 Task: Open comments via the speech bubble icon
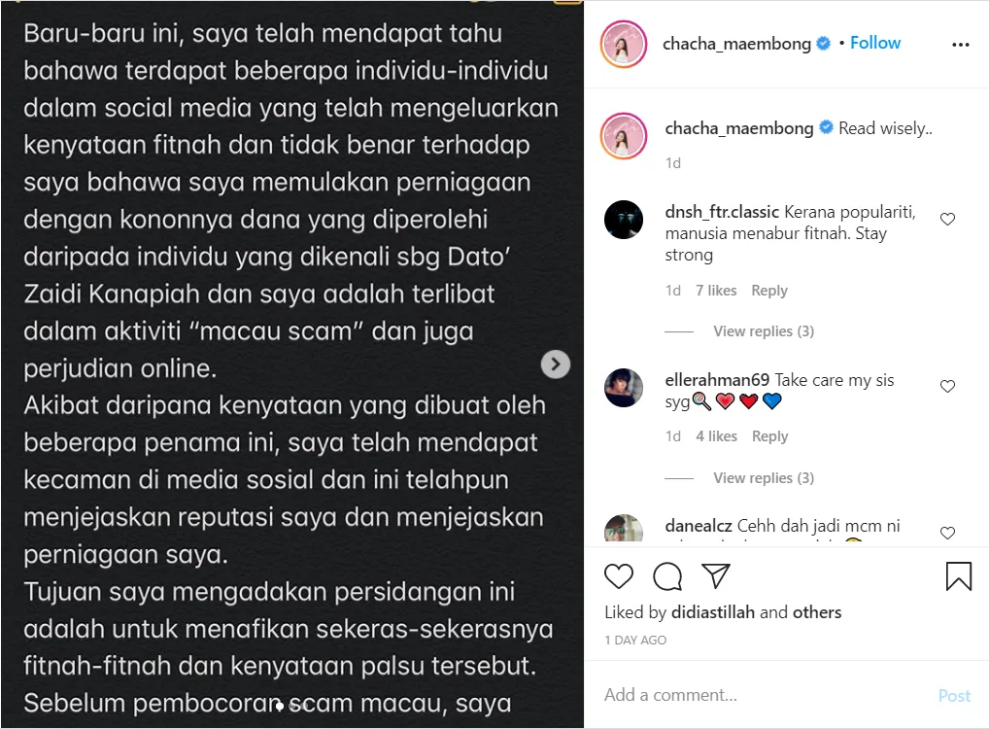[667, 576]
